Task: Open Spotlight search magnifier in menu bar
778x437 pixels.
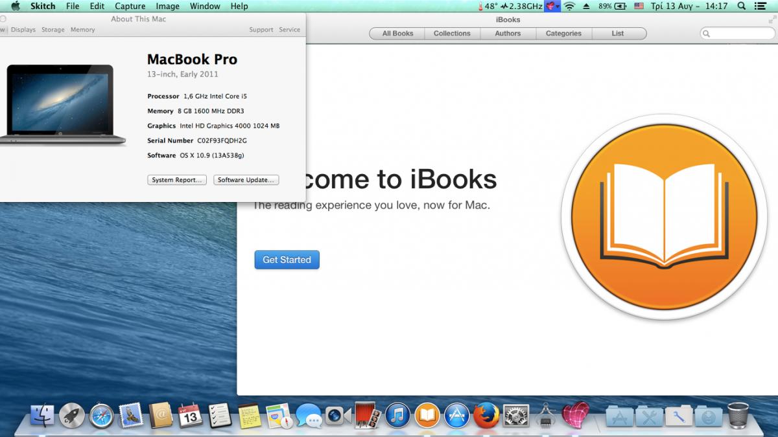Action: 741,6
